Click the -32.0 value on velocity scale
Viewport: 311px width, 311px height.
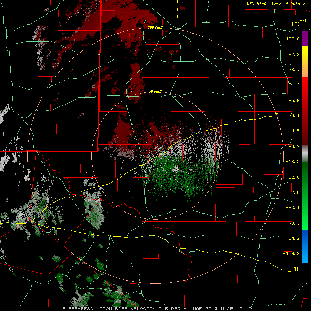(293, 177)
